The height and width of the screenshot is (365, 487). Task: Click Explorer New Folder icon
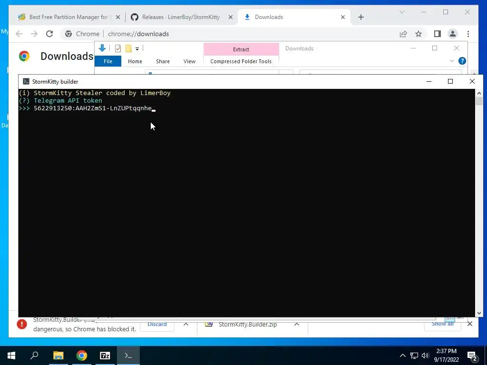[128, 48]
